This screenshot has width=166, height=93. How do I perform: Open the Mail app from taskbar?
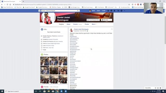[x=53, y=91]
